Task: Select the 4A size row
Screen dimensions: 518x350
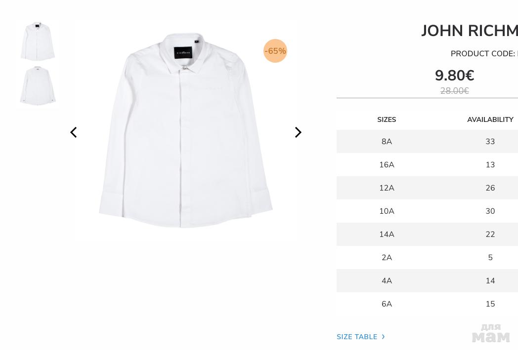Action: [387, 281]
